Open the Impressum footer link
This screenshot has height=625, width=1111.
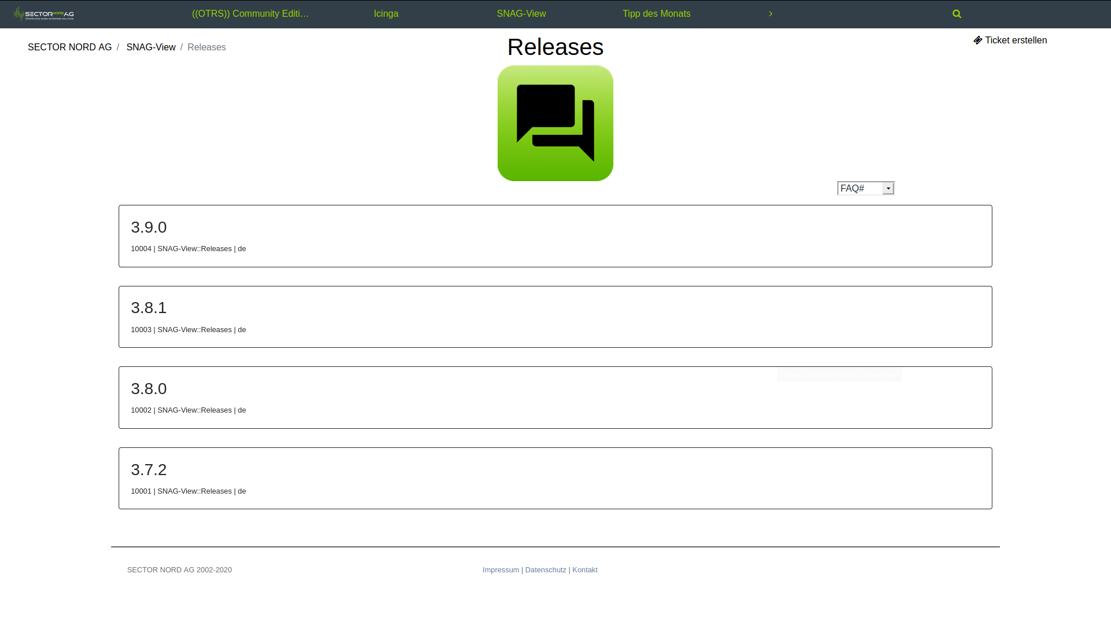pyautogui.click(x=501, y=570)
